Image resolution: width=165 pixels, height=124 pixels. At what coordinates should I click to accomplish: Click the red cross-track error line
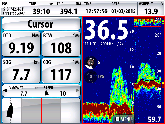41,111
